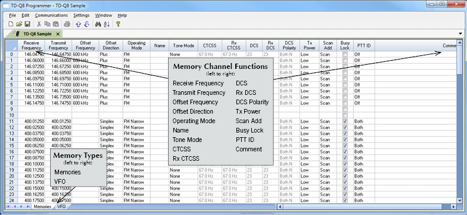
Task: Click the Tx Power column header
Action: [x=310, y=45]
